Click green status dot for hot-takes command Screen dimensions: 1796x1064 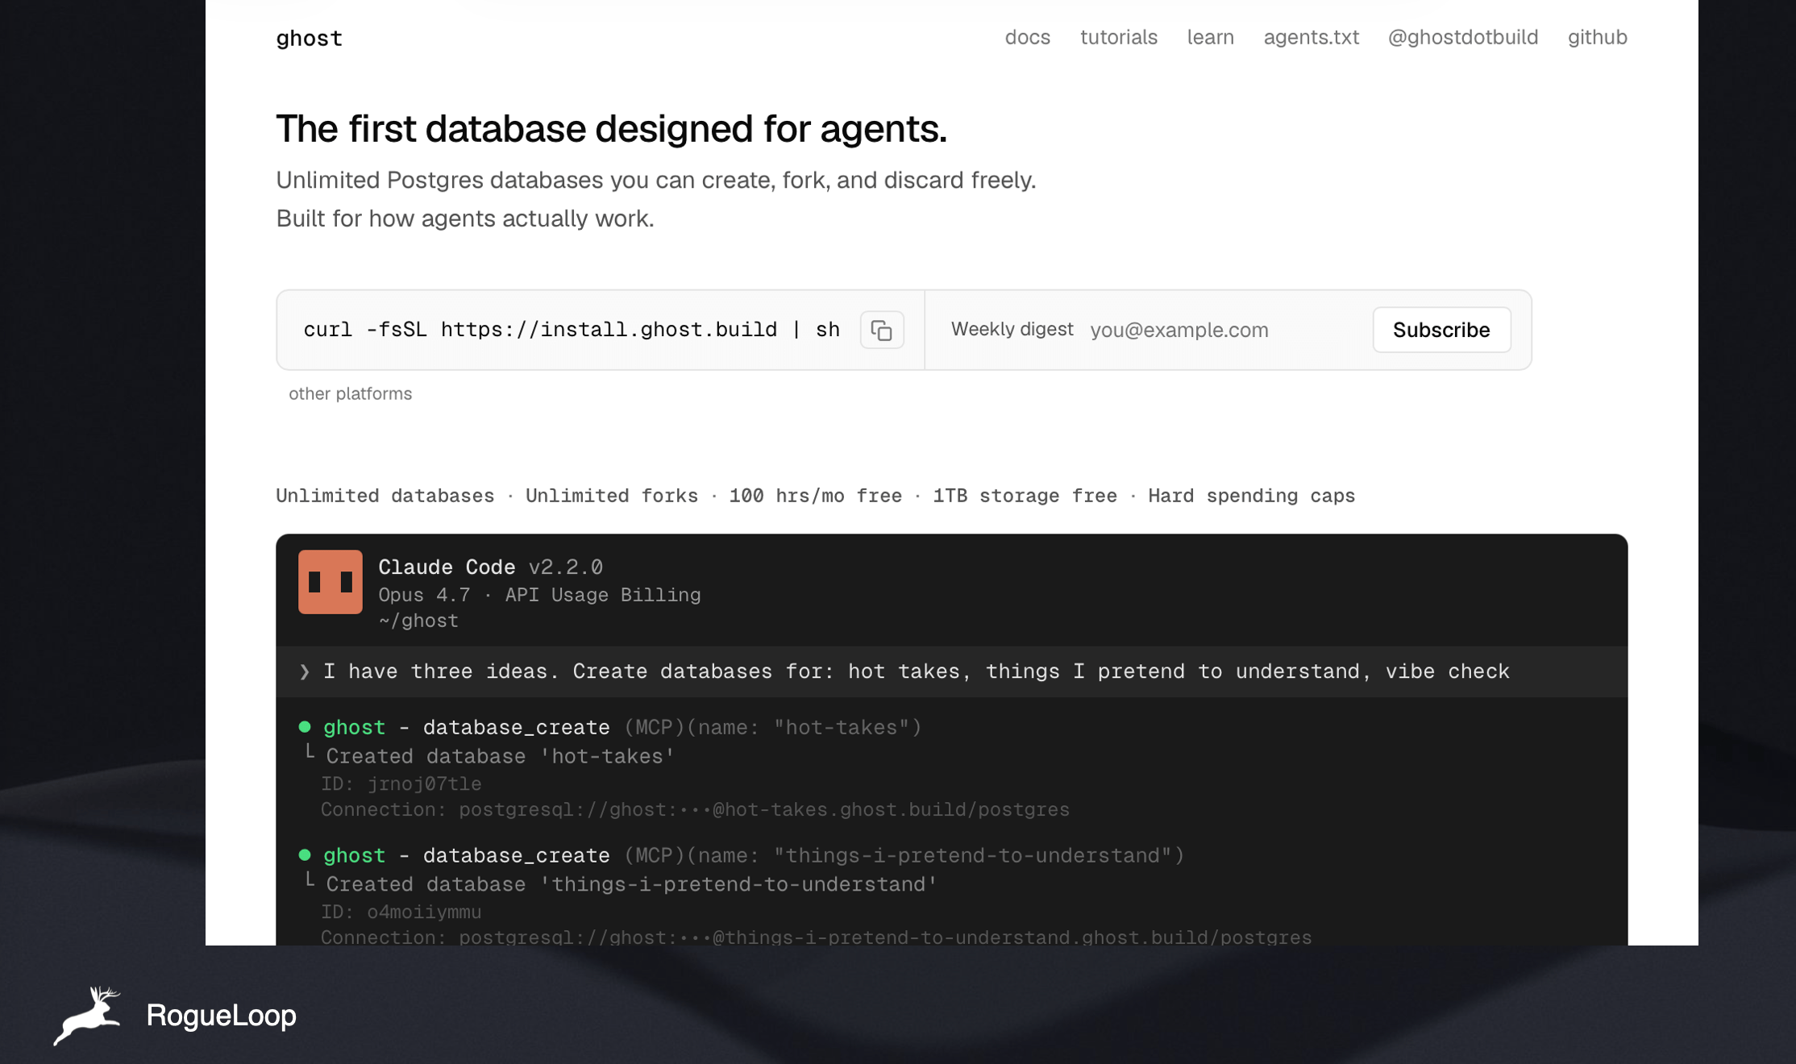pos(304,726)
